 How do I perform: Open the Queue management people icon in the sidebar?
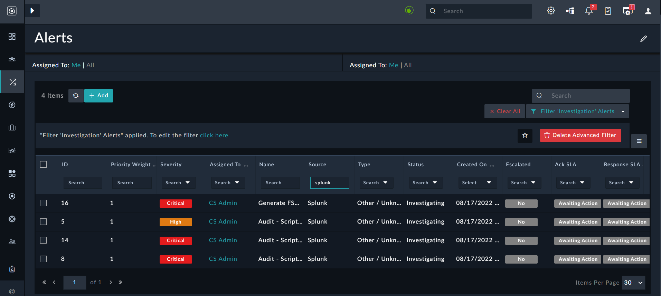[12, 59]
